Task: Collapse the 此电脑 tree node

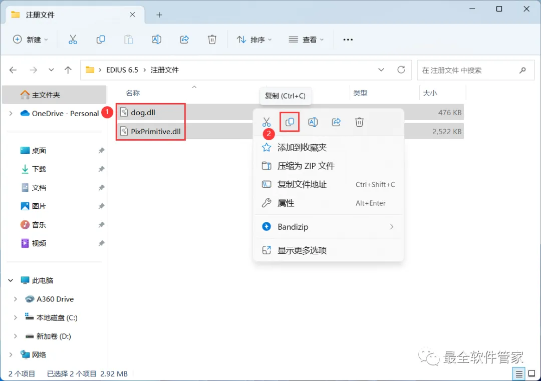Action: [x=11, y=281]
